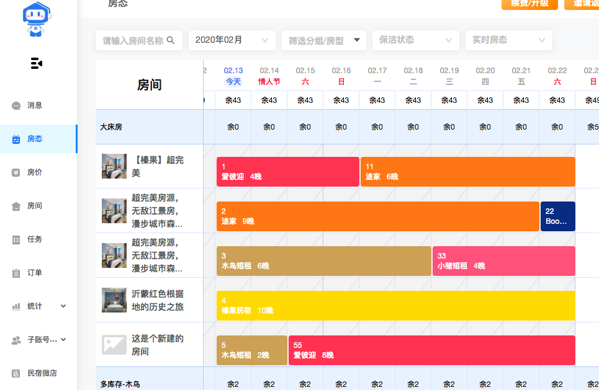The height and width of the screenshot is (390, 599).
Task: Select the 02.13 今天 date column
Action: point(233,76)
